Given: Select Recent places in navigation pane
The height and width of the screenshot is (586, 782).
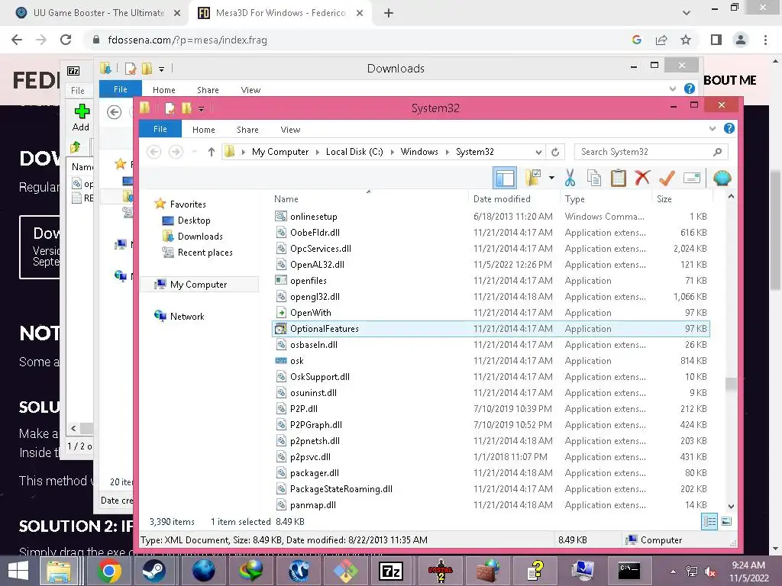Looking at the screenshot, I should [x=205, y=252].
